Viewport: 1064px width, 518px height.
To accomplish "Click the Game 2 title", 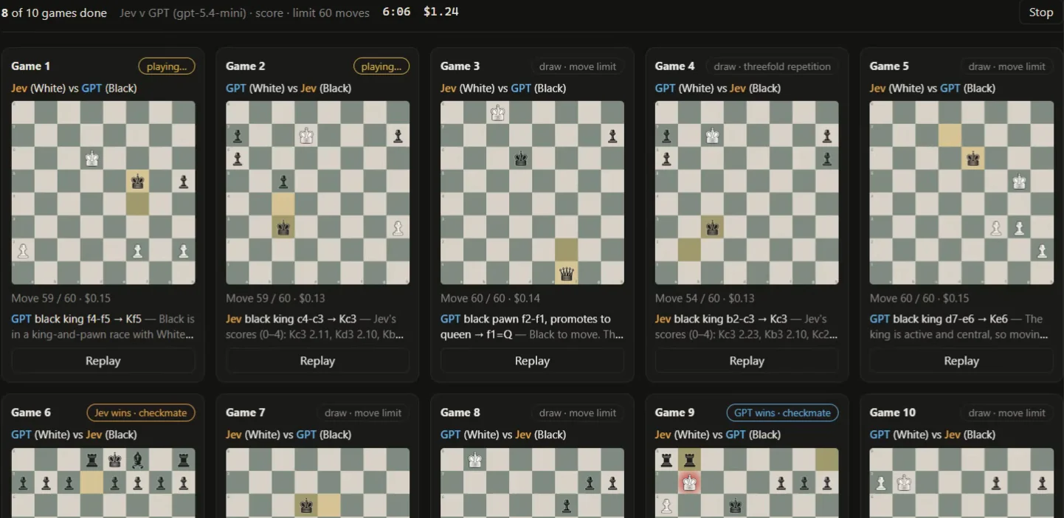I will point(246,66).
